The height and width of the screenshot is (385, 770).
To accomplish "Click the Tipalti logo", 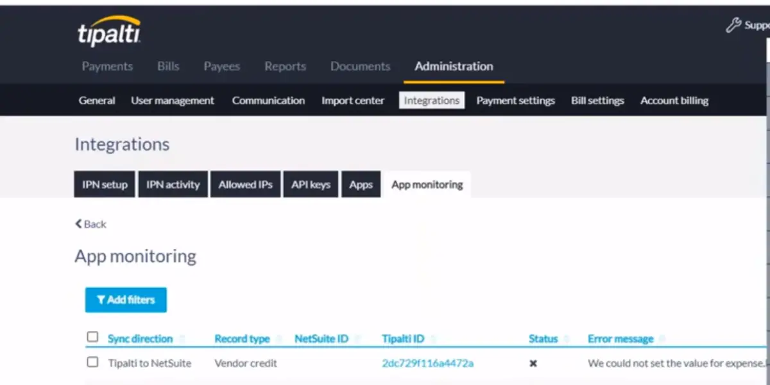I will (x=109, y=31).
